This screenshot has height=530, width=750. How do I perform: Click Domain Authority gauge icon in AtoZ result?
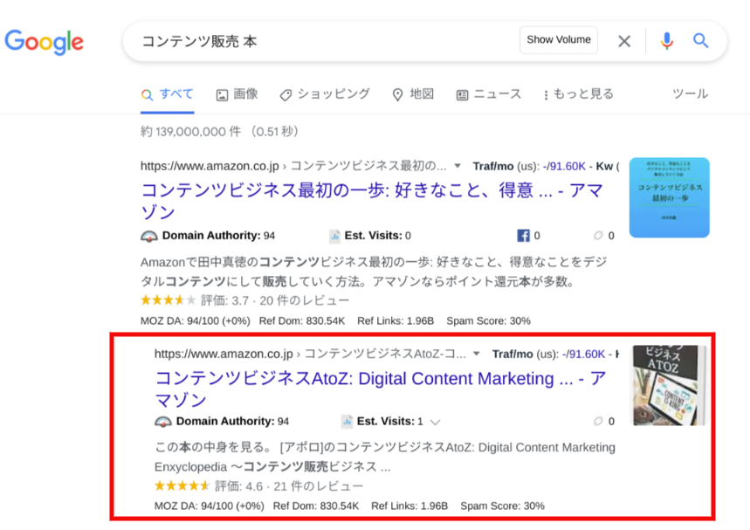[x=163, y=422]
